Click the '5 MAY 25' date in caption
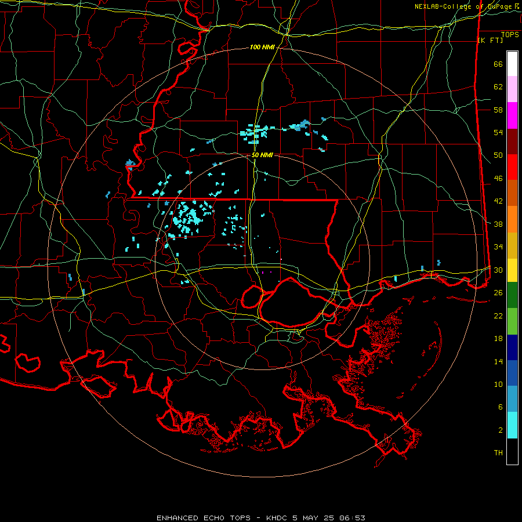The image size is (522, 522). (313, 518)
